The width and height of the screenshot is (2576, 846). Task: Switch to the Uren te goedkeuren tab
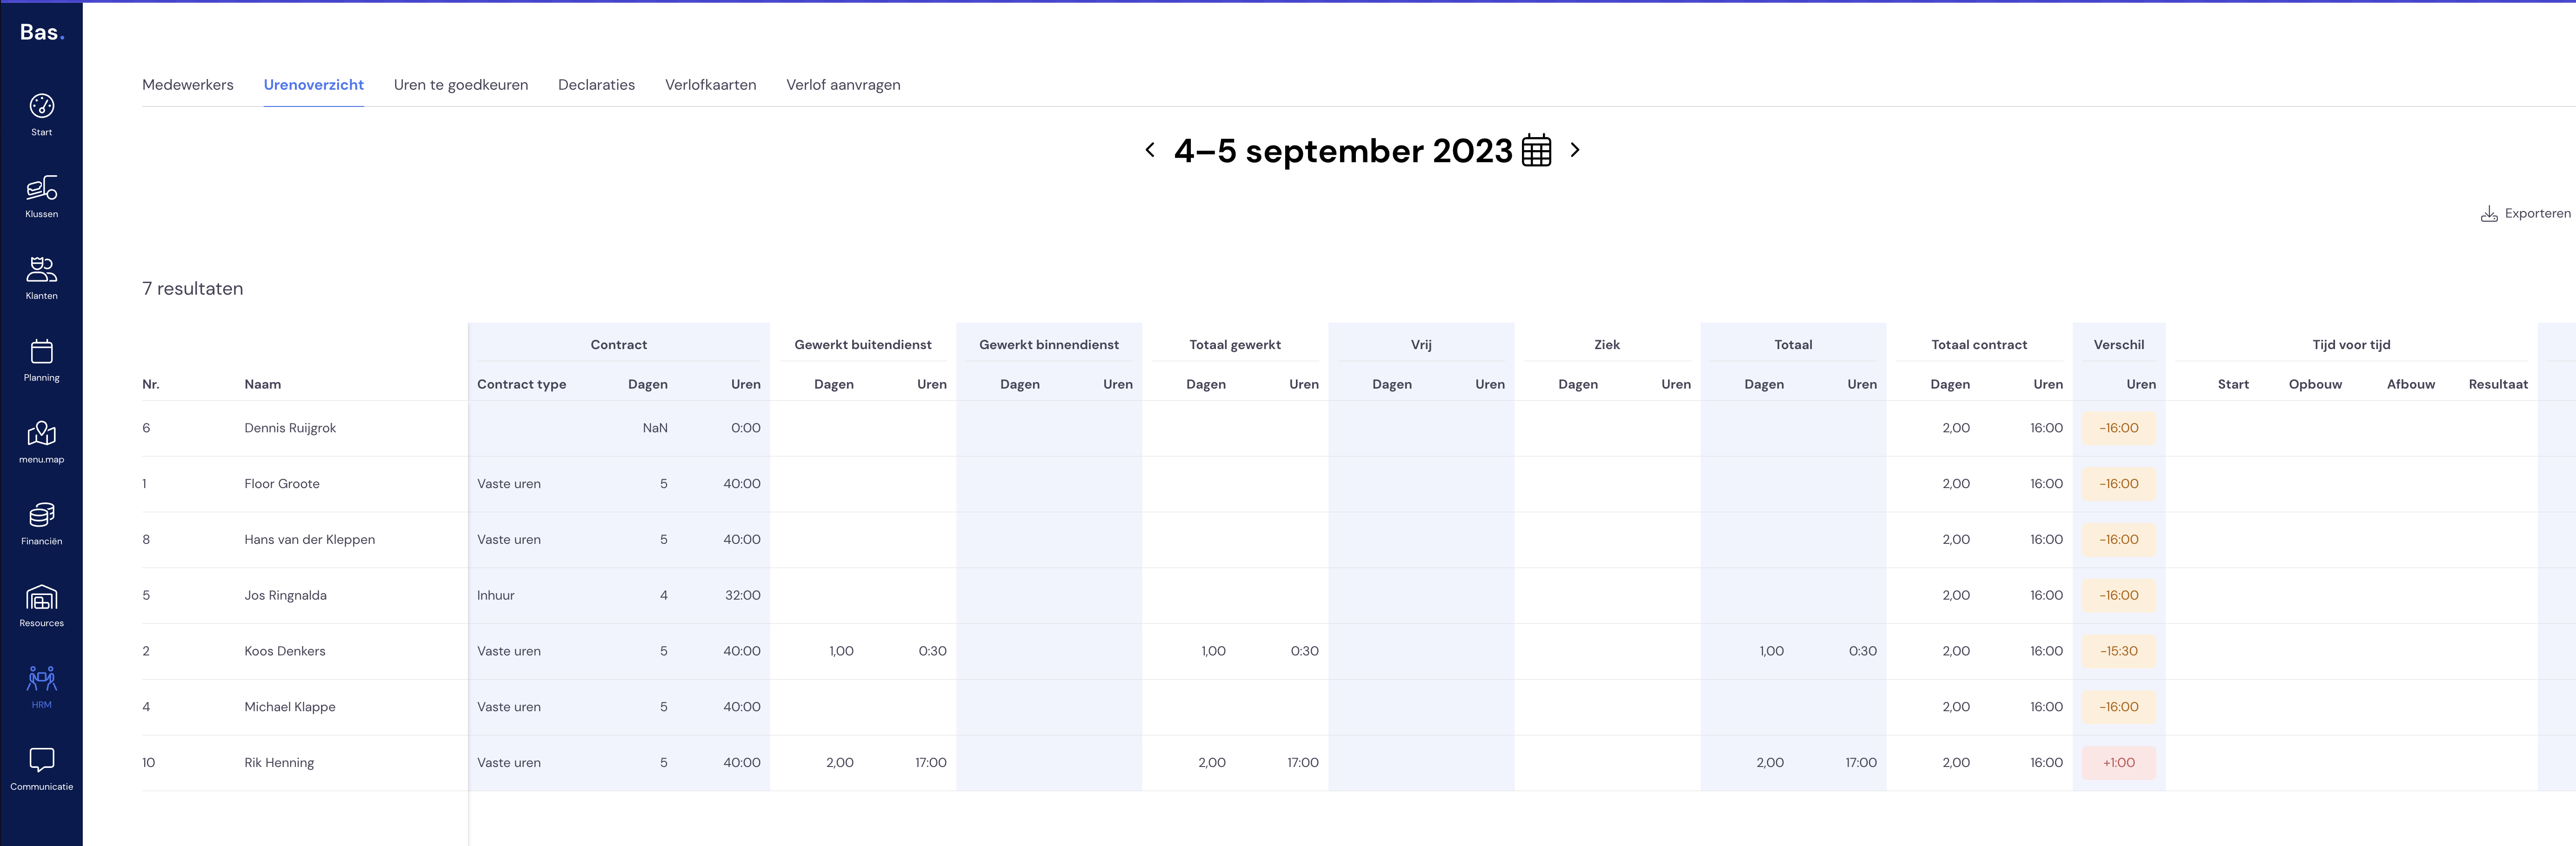click(461, 85)
